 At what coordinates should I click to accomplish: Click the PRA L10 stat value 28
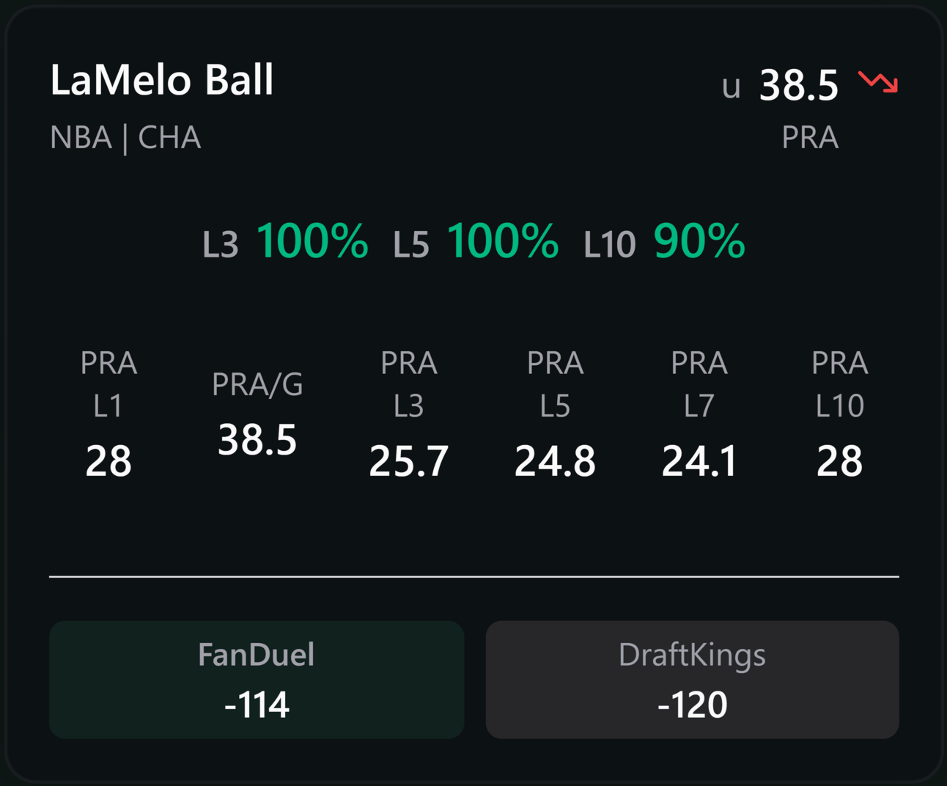coord(840,461)
